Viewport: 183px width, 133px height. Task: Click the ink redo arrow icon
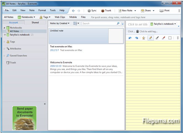coord(137,38)
